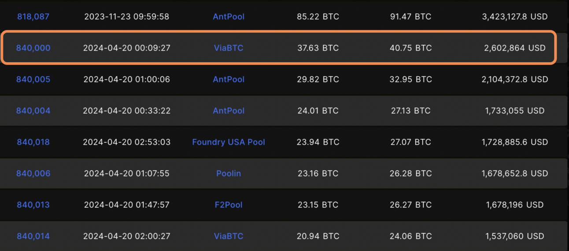
Task: Select AntPool in the 840,004 row
Action: pyautogui.click(x=229, y=111)
